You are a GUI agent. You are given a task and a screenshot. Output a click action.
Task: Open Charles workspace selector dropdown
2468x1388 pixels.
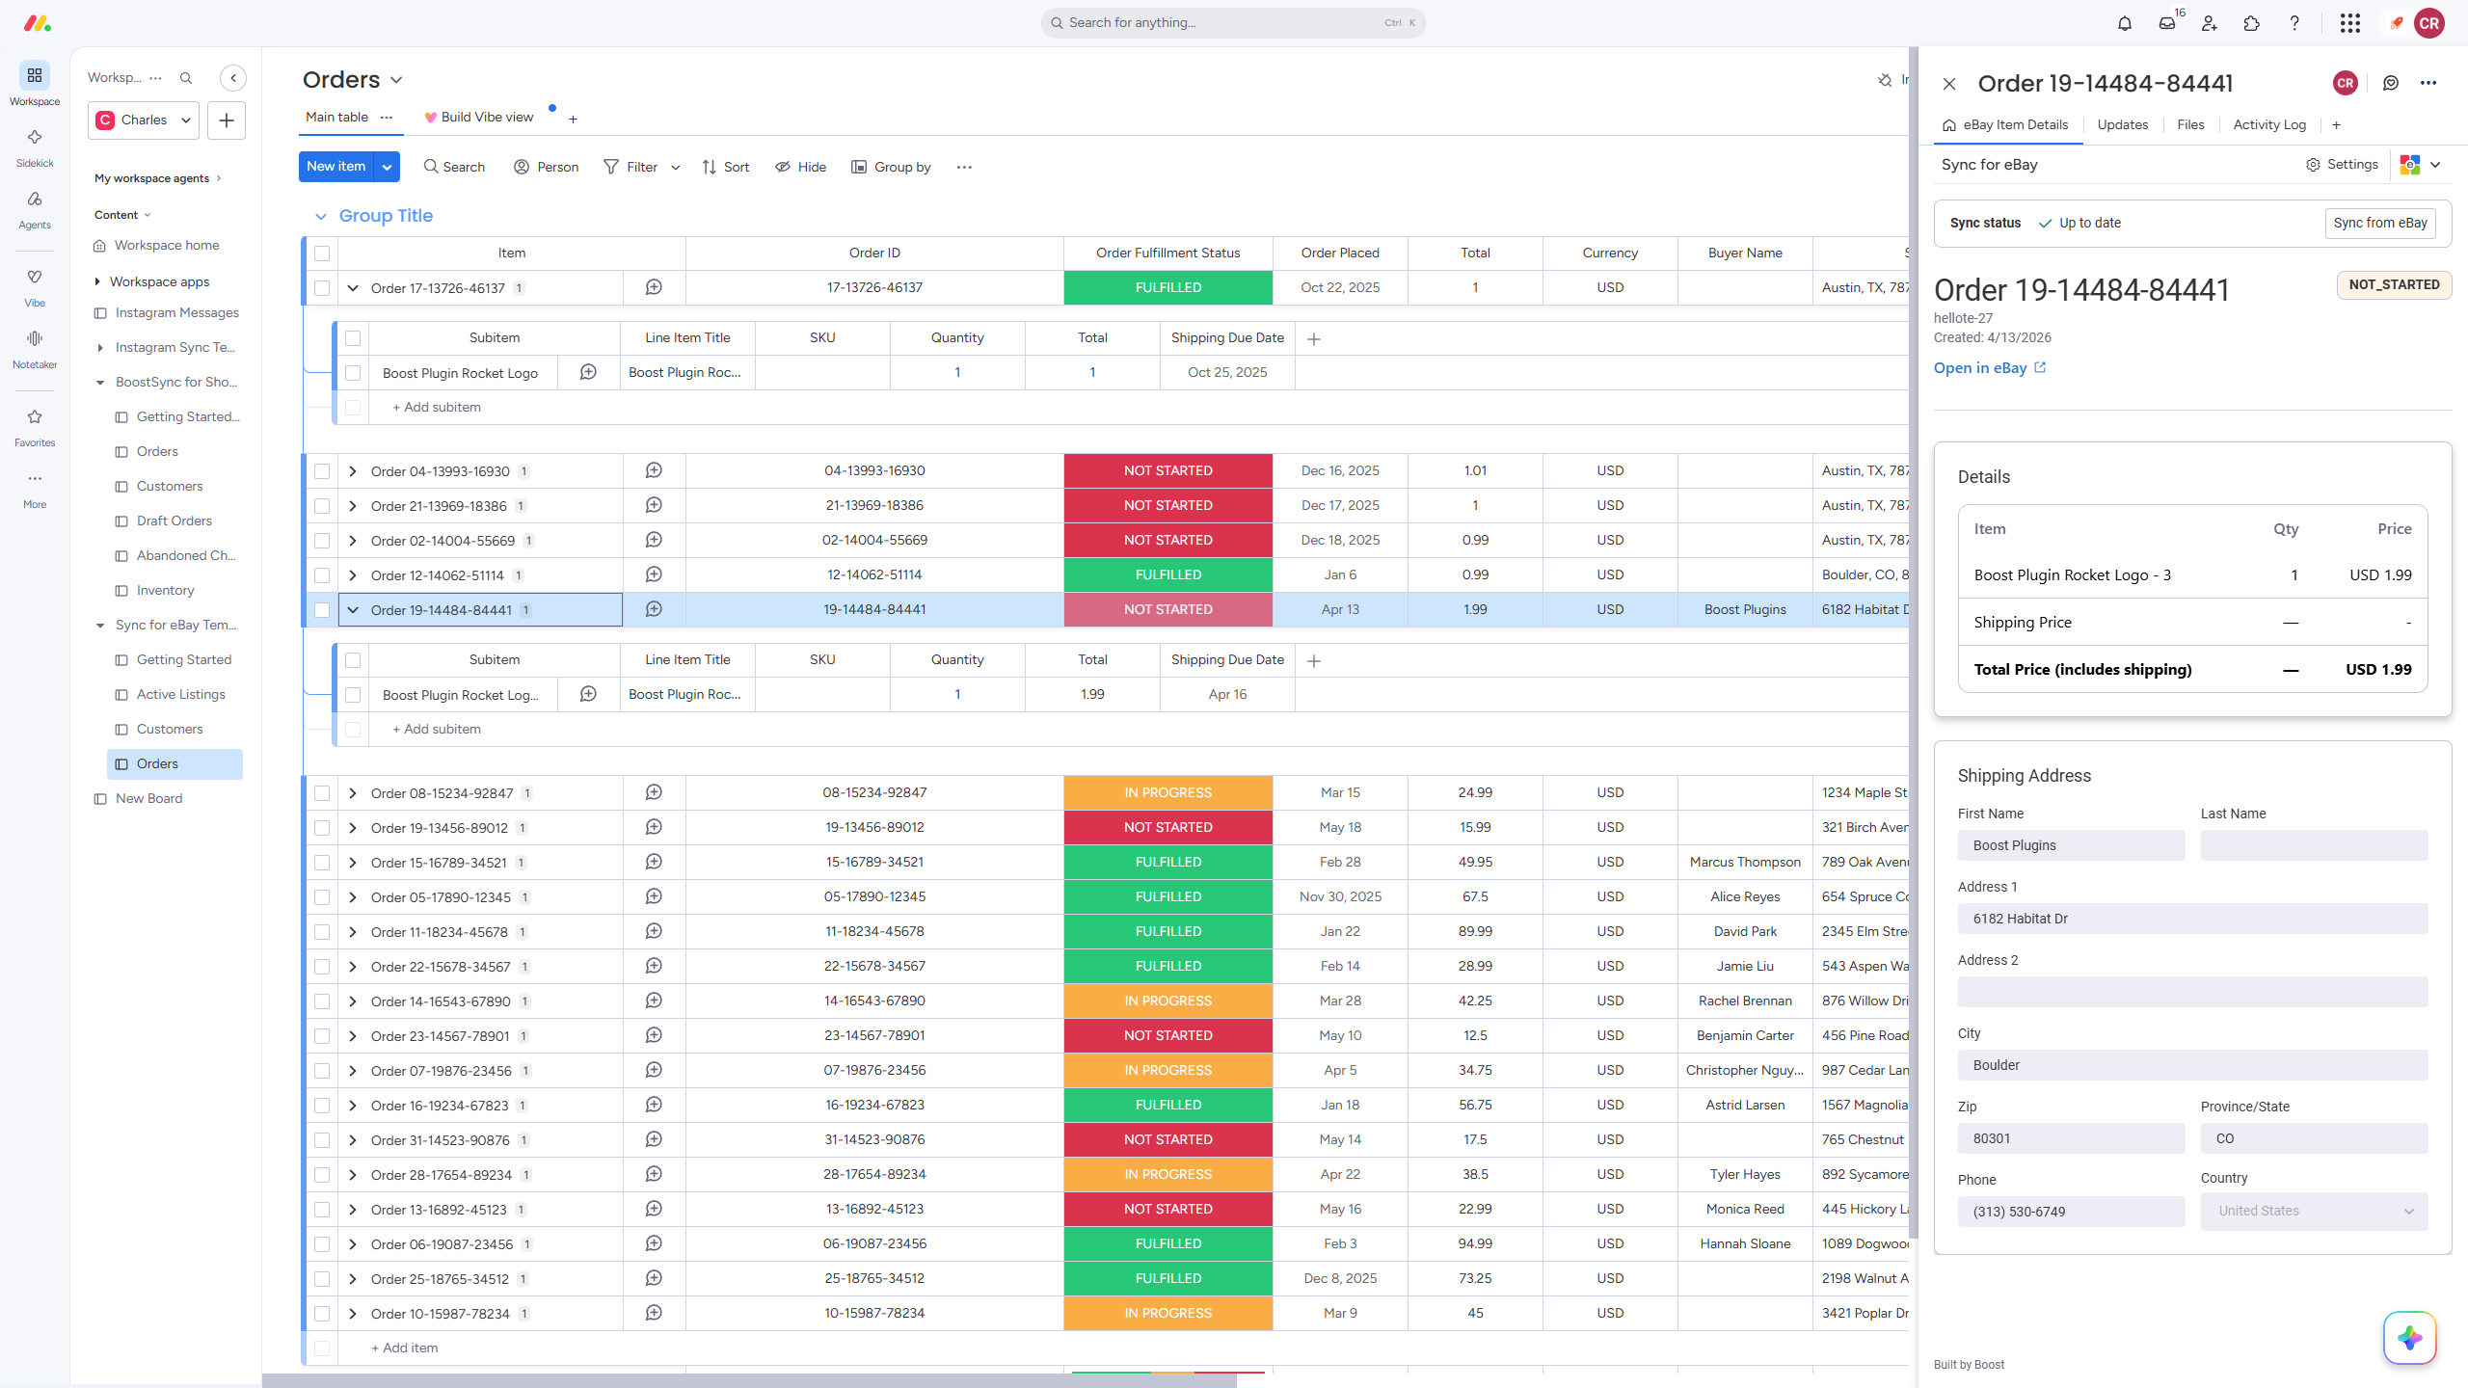pyautogui.click(x=145, y=120)
